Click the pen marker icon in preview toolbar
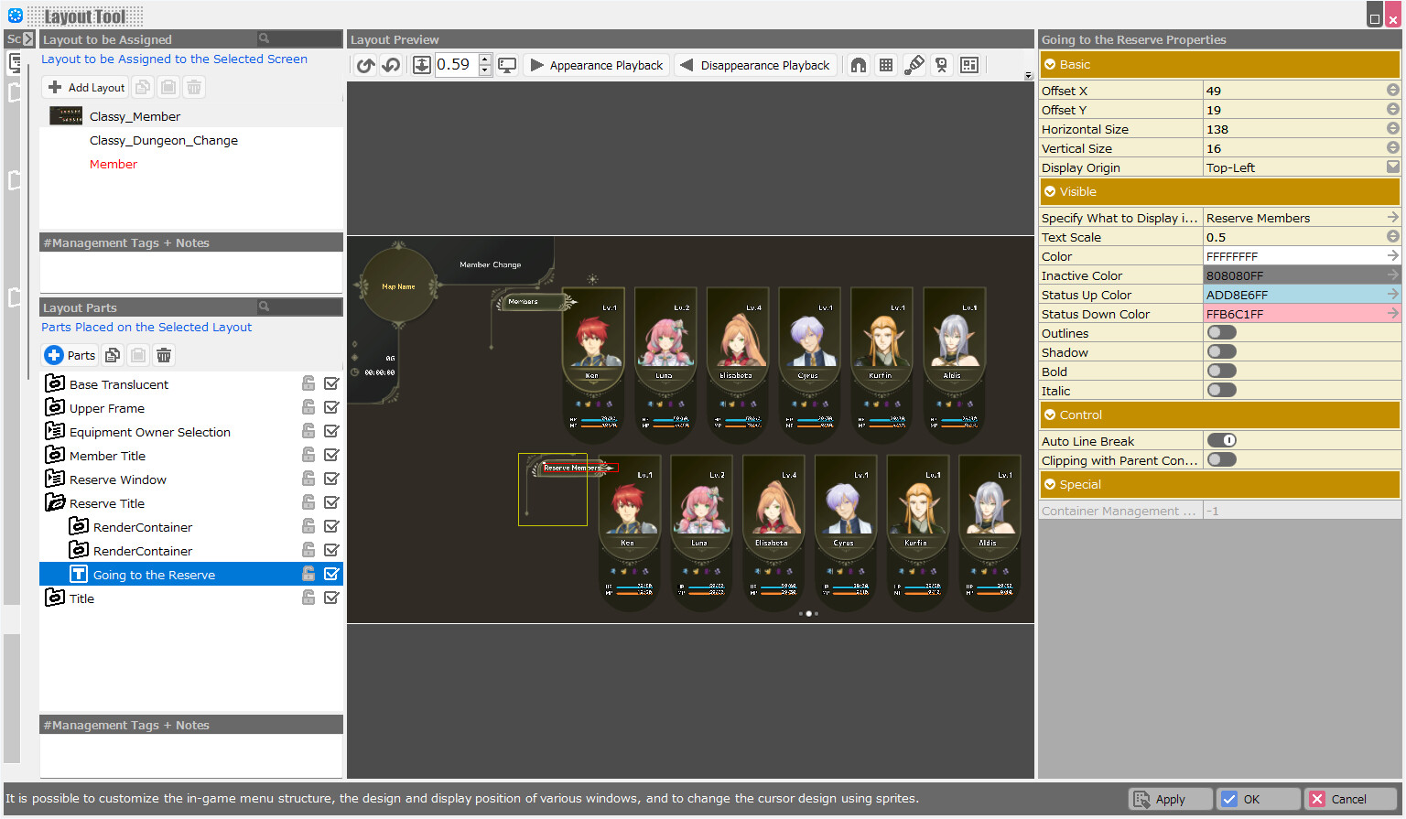The height and width of the screenshot is (819, 1406). tap(914, 65)
